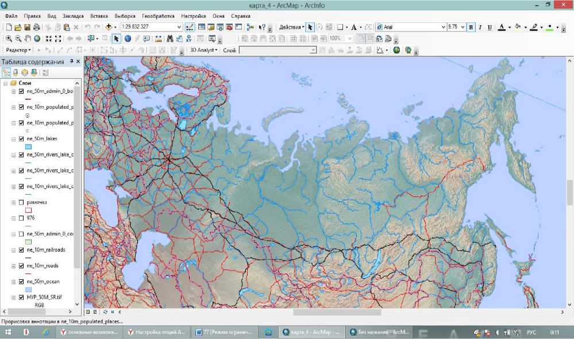
Task: Switch to Word document in taskbar
Action: (x=225, y=332)
